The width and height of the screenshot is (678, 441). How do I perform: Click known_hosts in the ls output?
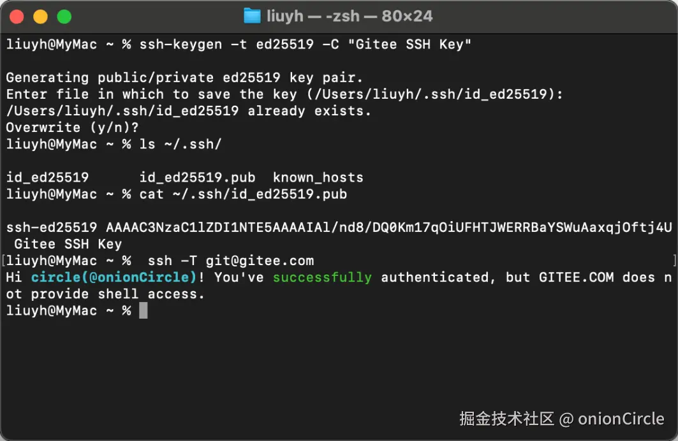[x=318, y=178]
